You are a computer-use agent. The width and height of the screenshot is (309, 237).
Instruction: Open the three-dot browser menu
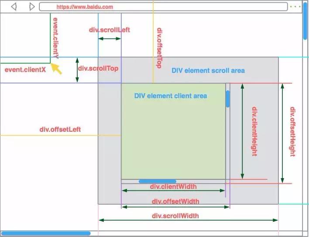295,7
